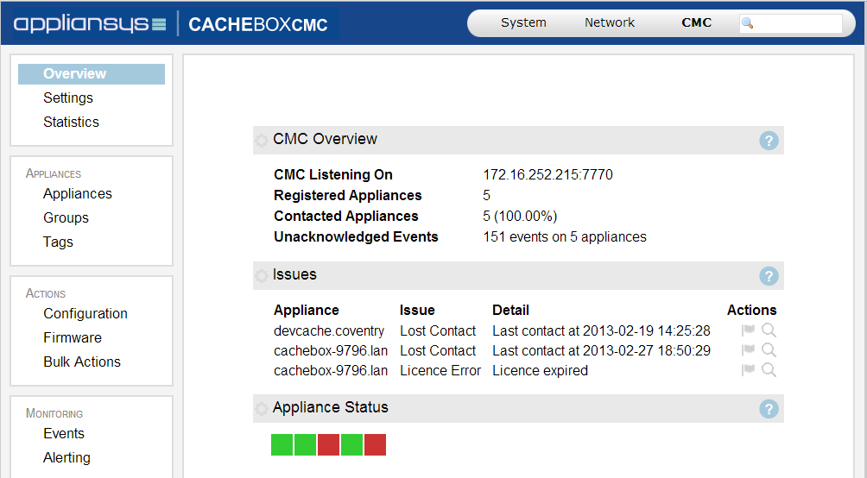
Task: Open help for Appliance Status section
Action: point(769,409)
